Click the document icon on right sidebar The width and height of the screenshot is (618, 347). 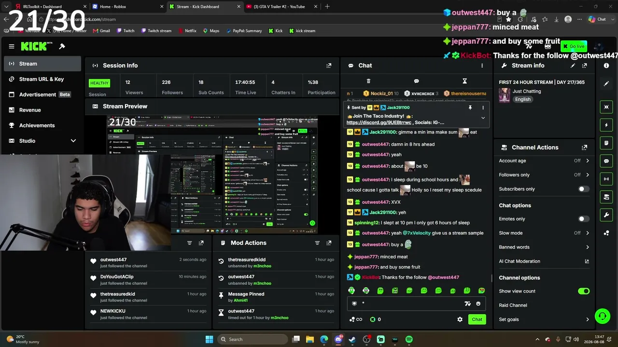pyautogui.click(x=606, y=143)
